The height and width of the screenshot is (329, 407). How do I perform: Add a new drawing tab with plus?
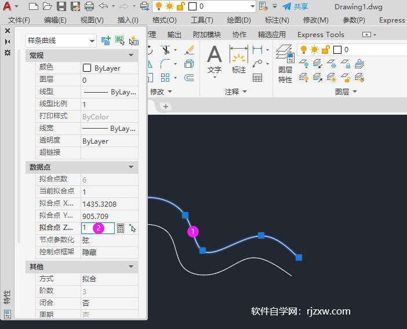[166, 107]
